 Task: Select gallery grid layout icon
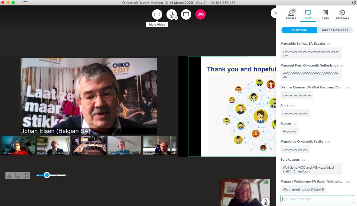point(26,175)
